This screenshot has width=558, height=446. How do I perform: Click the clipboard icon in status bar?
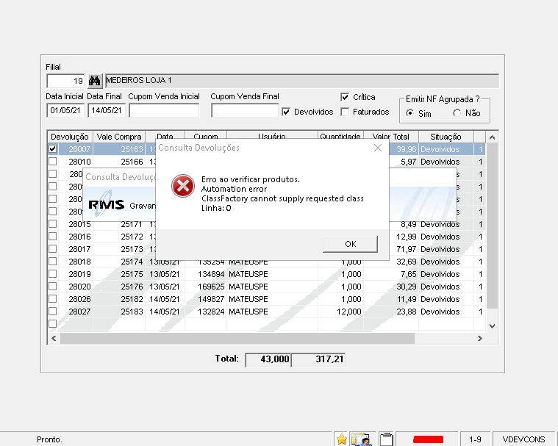click(x=386, y=439)
